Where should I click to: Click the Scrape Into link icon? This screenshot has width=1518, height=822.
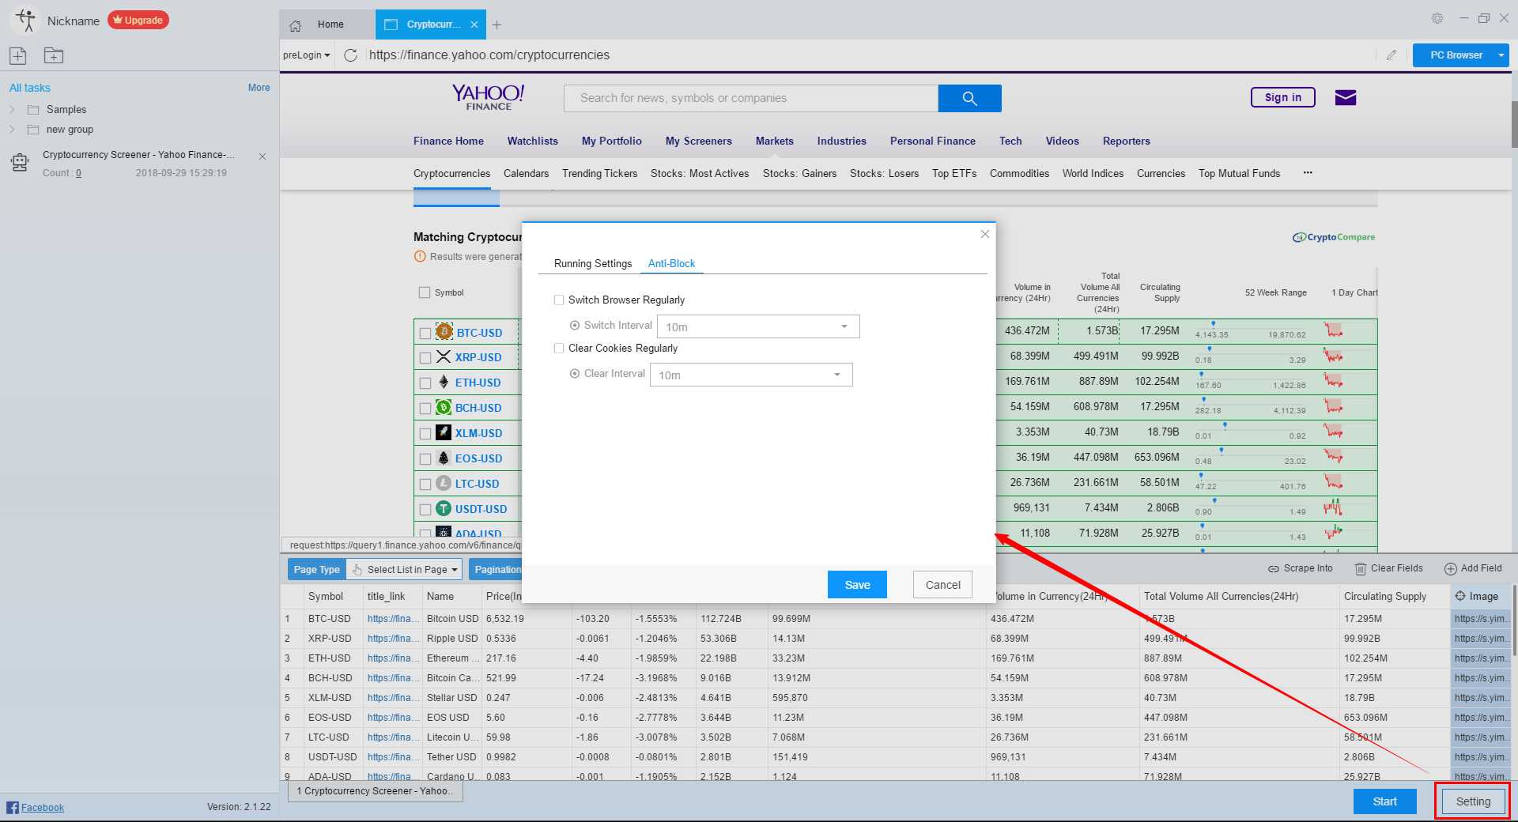[x=1274, y=568]
